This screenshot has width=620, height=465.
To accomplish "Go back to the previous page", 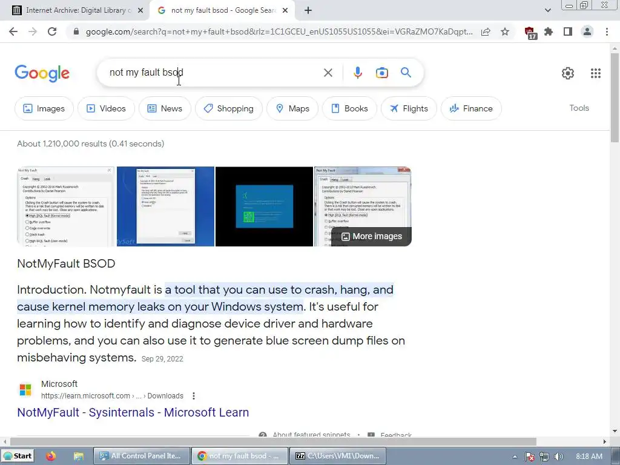I will click(x=13, y=31).
